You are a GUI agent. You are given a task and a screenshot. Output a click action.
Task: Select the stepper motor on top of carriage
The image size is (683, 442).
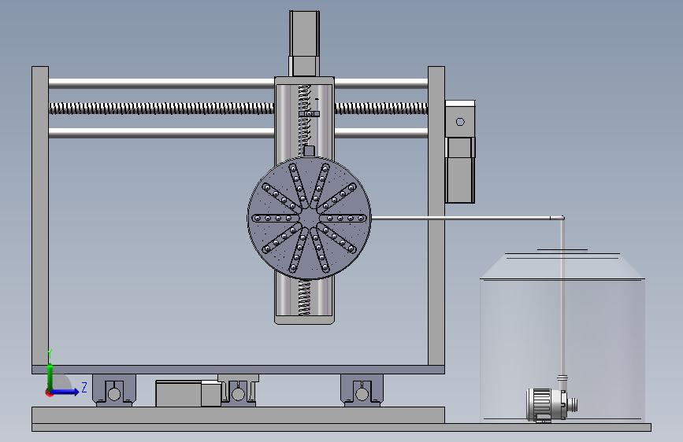(x=304, y=43)
